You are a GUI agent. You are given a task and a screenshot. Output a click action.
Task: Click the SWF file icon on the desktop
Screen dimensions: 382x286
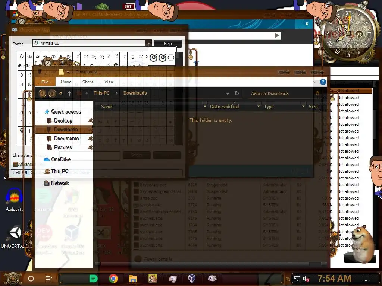tap(128, 6)
